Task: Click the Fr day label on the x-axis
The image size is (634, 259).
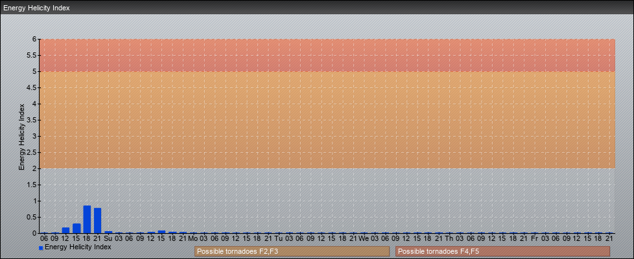Action: tap(535, 239)
